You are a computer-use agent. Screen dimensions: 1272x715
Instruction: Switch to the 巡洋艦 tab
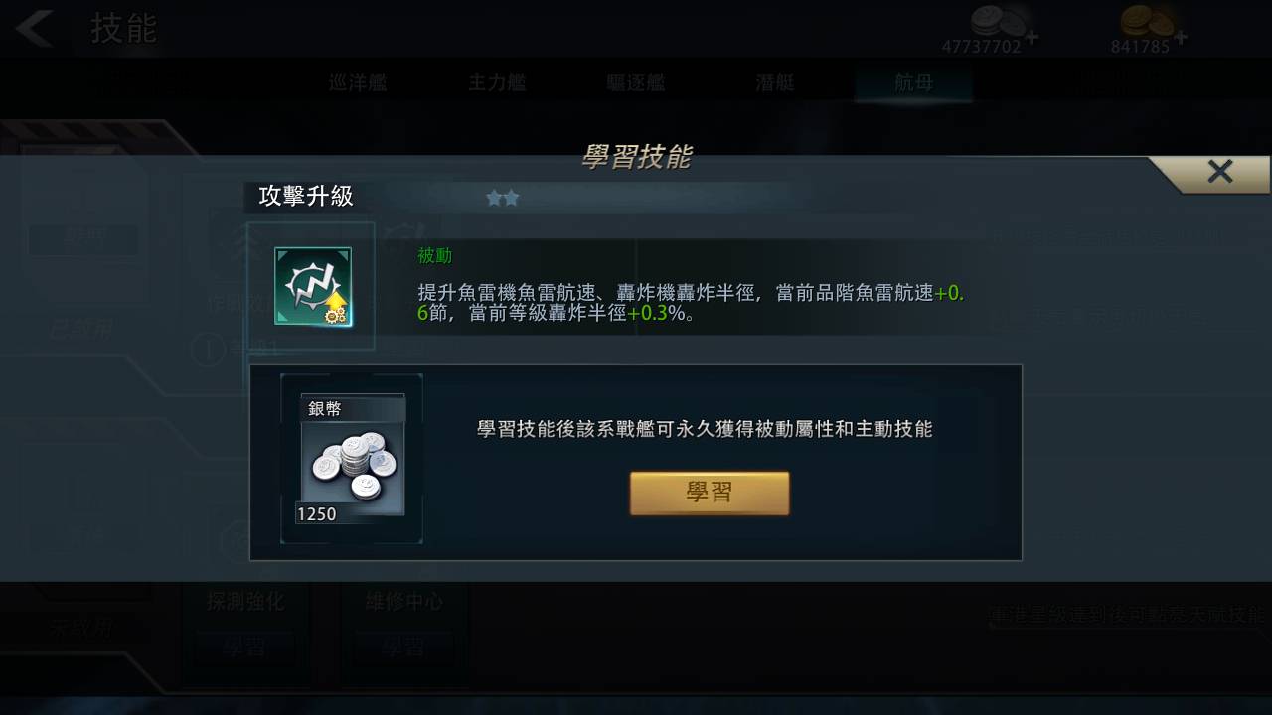click(x=358, y=83)
